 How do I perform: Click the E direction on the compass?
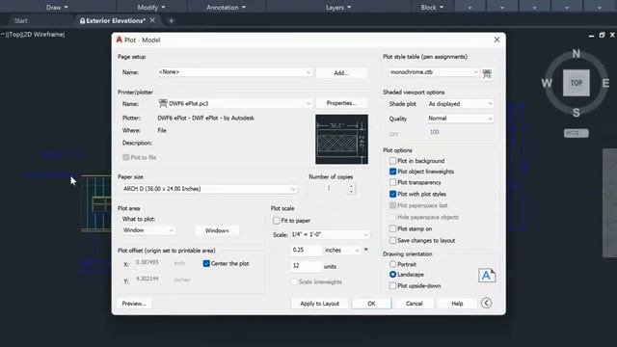(x=605, y=83)
